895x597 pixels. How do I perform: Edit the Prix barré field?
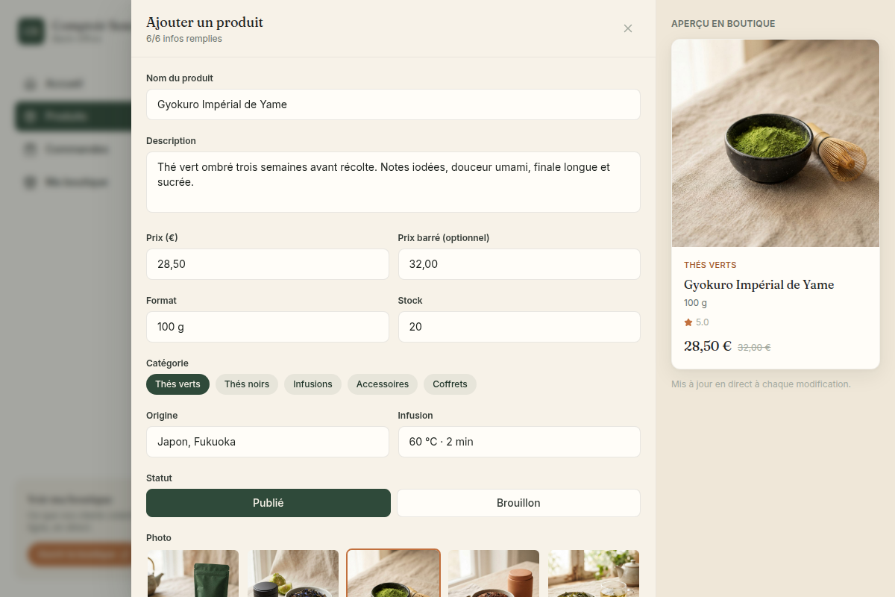(519, 264)
